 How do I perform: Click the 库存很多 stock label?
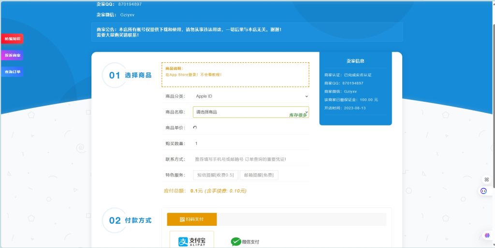pyautogui.click(x=298, y=115)
